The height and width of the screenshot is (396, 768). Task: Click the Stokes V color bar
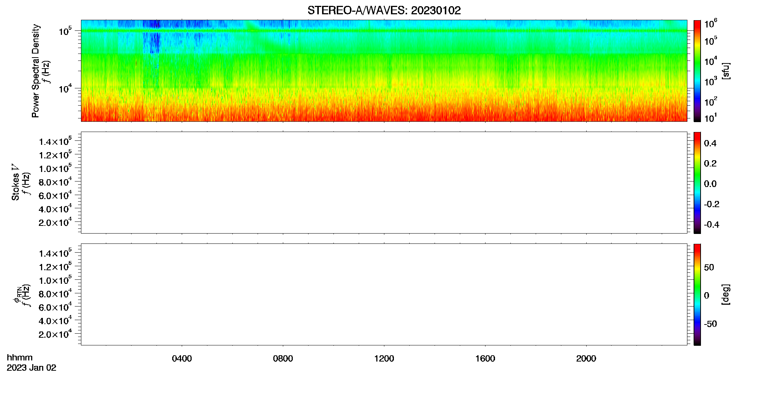coord(697,183)
